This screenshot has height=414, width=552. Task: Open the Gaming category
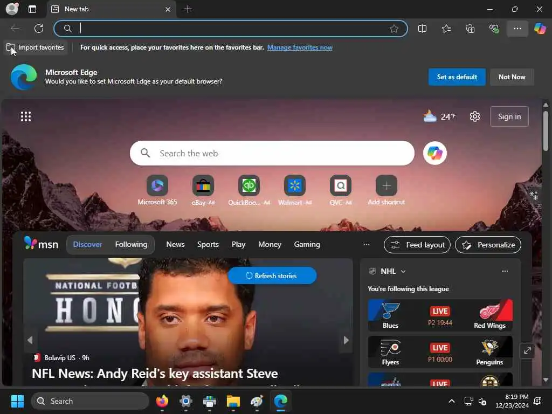pyautogui.click(x=307, y=244)
